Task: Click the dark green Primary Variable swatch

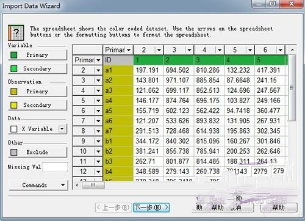Action: pos(14,55)
